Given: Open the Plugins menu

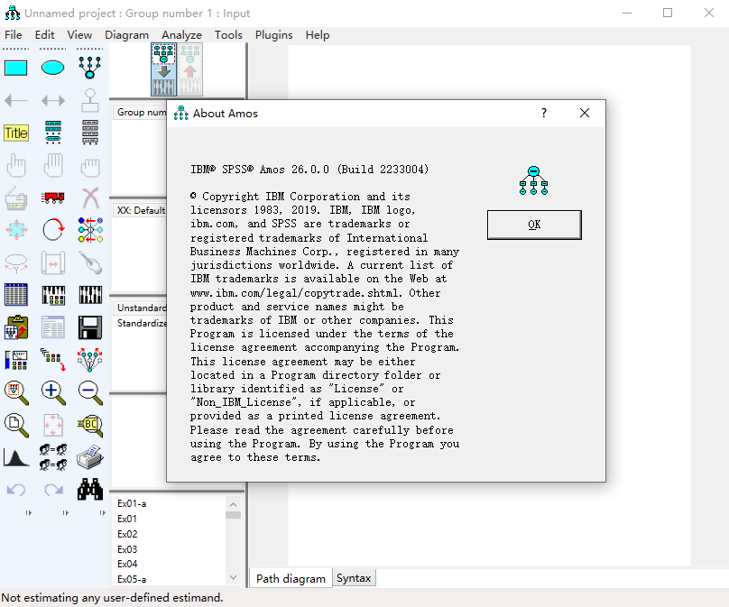Looking at the screenshot, I should [x=273, y=34].
